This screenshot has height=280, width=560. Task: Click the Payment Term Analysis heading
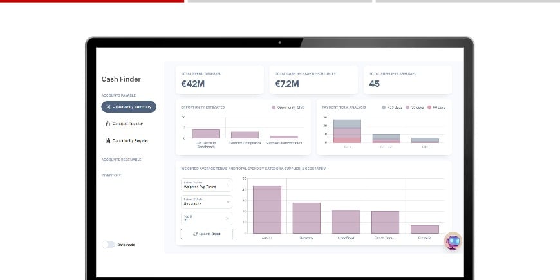click(x=344, y=107)
